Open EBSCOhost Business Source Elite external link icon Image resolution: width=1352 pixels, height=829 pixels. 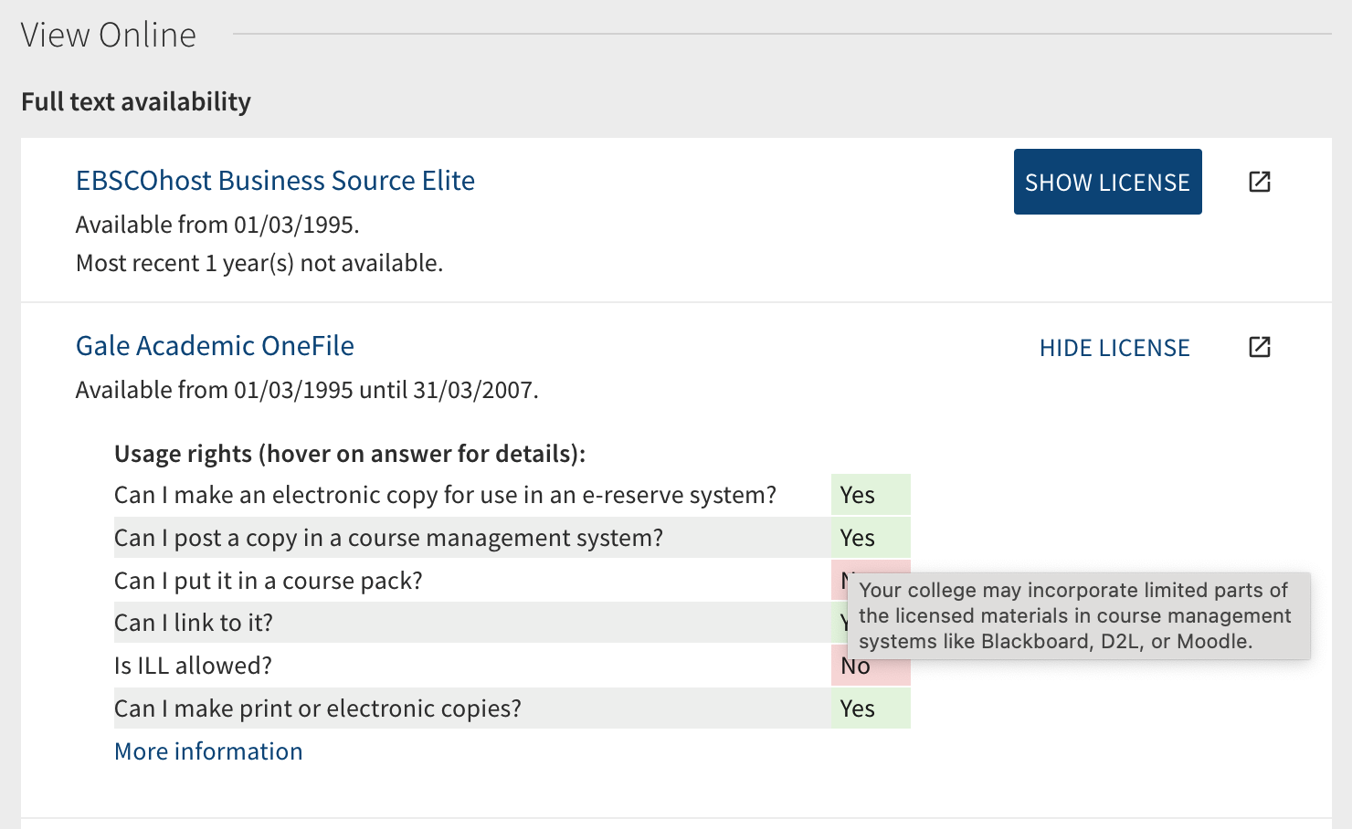point(1260,182)
